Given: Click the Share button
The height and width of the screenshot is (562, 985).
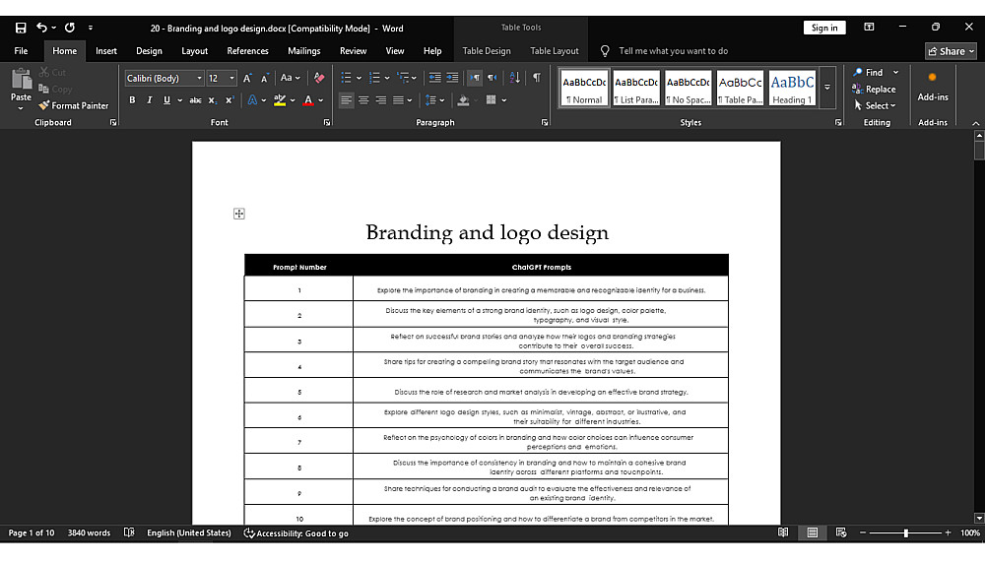Looking at the screenshot, I should (951, 51).
